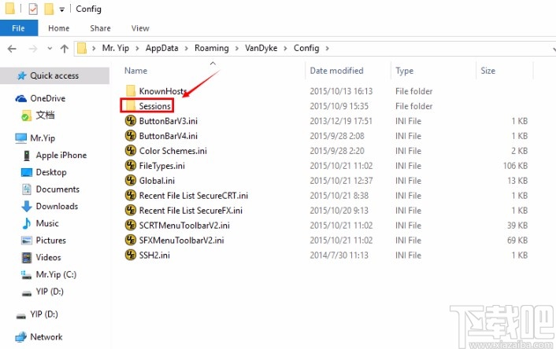
Task: Click the SSH2.ini file icon
Action: point(131,255)
